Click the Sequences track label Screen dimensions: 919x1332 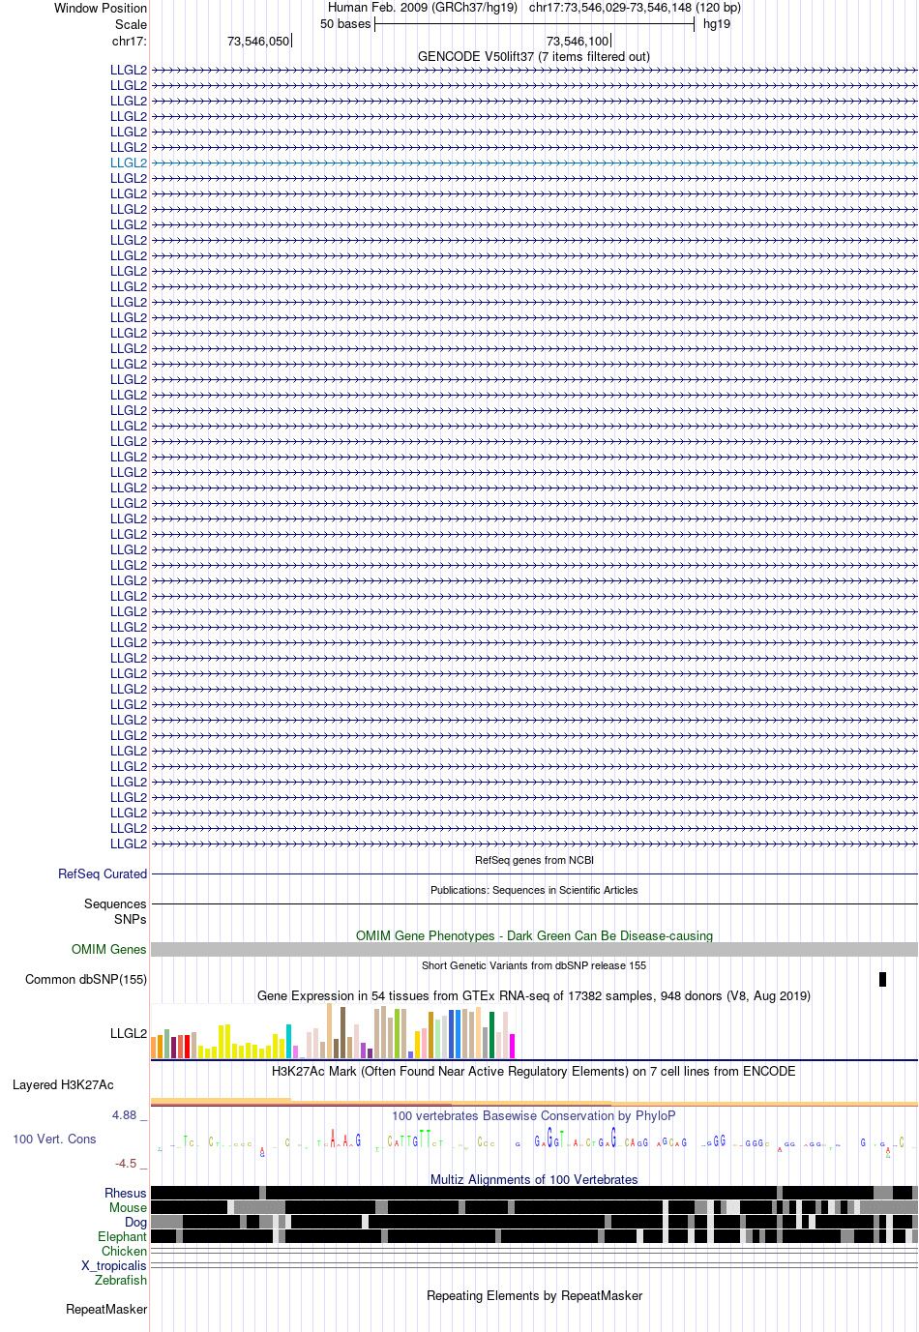115,903
